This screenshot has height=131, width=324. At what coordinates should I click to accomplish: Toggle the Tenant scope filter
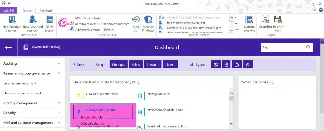click(153, 65)
